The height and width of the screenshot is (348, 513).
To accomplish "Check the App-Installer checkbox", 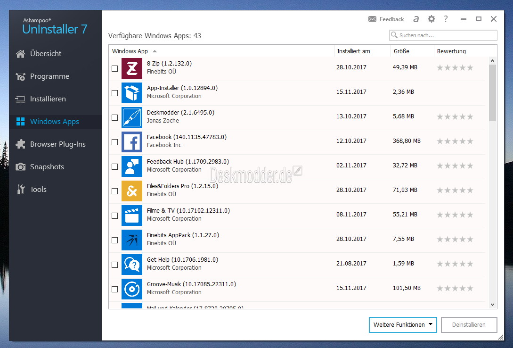I will (x=115, y=93).
